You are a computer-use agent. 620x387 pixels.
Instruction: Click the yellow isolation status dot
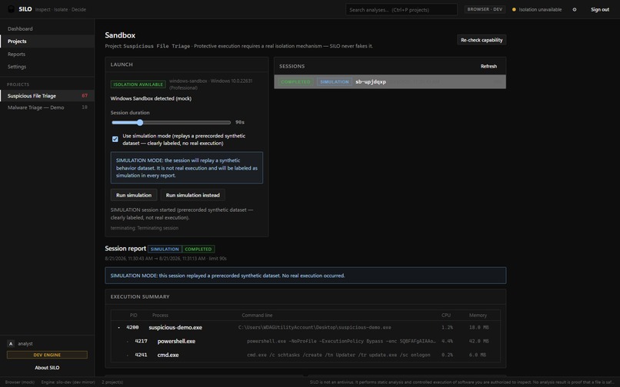[514, 9]
